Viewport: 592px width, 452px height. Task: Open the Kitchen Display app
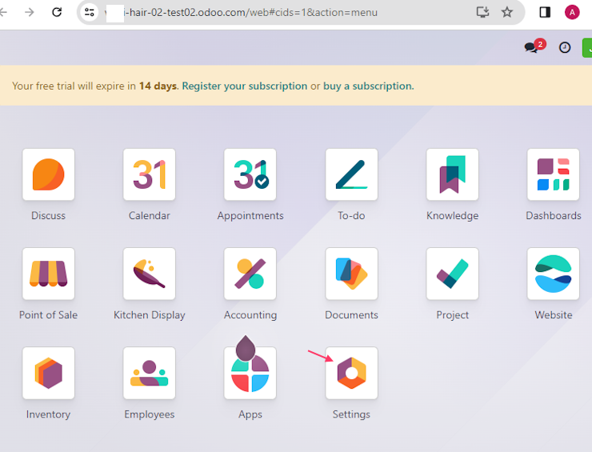(149, 274)
